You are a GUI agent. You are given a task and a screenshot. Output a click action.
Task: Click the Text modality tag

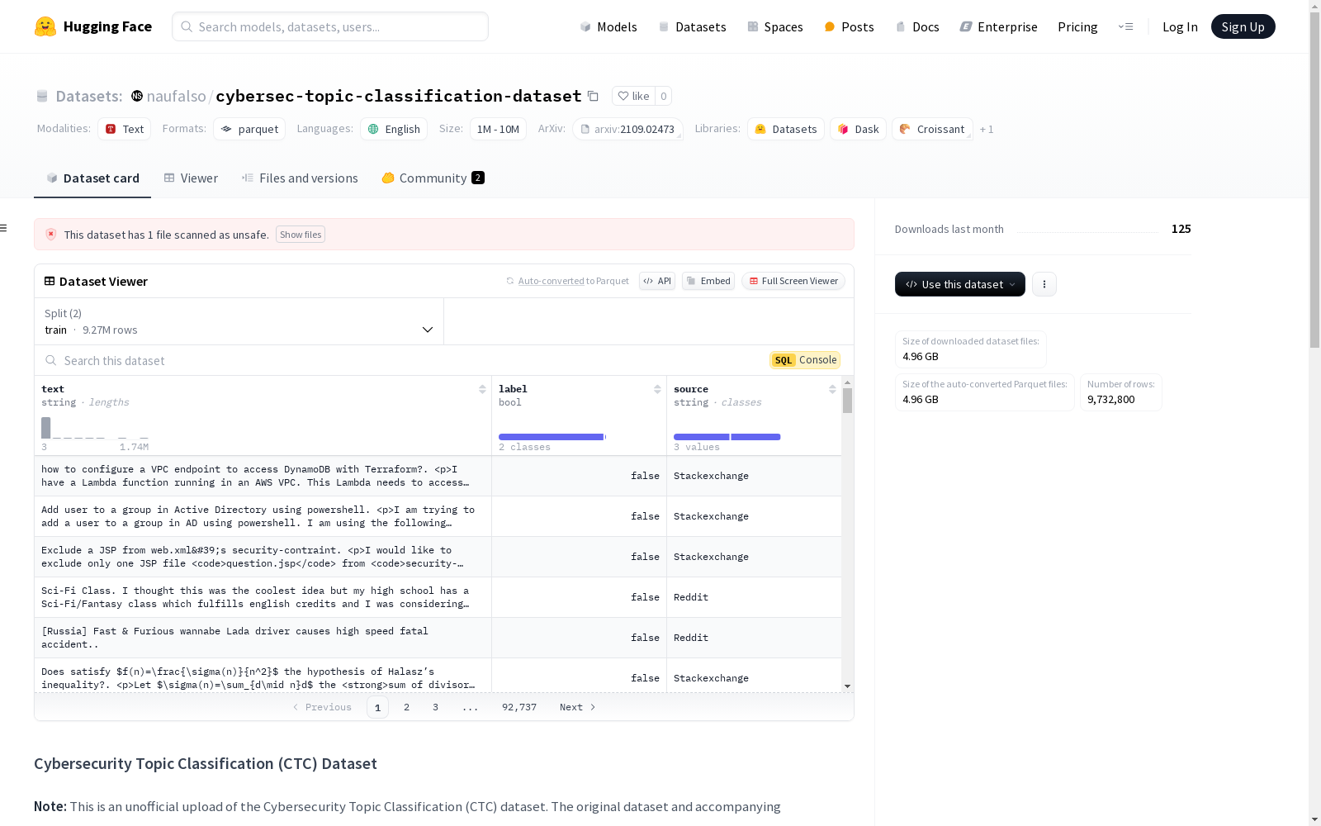tap(125, 129)
